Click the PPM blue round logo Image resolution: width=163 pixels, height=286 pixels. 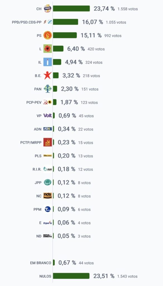[x=48, y=209]
